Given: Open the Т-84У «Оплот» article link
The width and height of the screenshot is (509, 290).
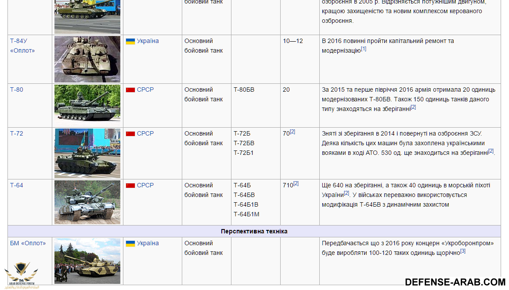Looking at the screenshot, I should click(22, 46).
